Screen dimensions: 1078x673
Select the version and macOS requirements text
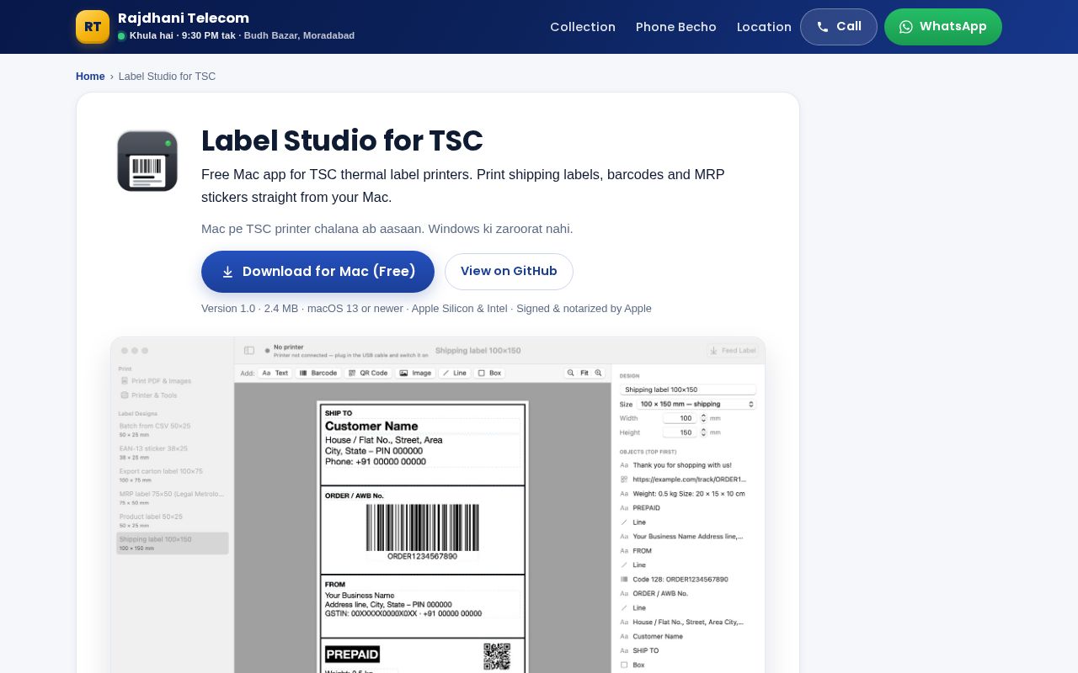click(426, 309)
